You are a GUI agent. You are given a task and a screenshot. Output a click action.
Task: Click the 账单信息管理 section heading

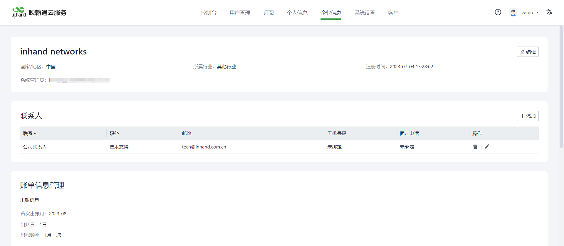[42, 185]
